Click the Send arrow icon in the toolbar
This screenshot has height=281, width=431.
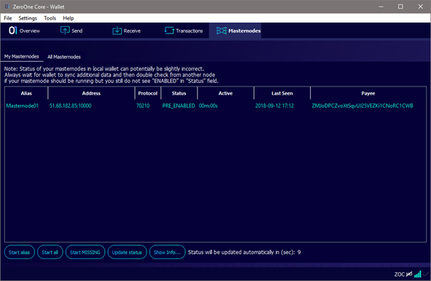pyautogui.click(x=65, y=31)
